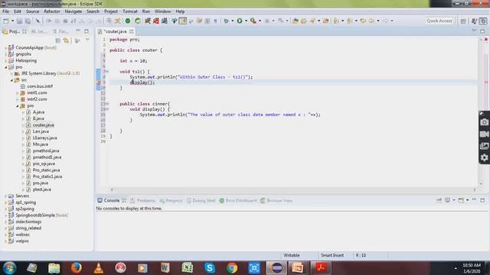Screen dimensions: 490x275
Task: Click the Run External Tools icon
Action: pyautogui.click(x=253, y=21)
